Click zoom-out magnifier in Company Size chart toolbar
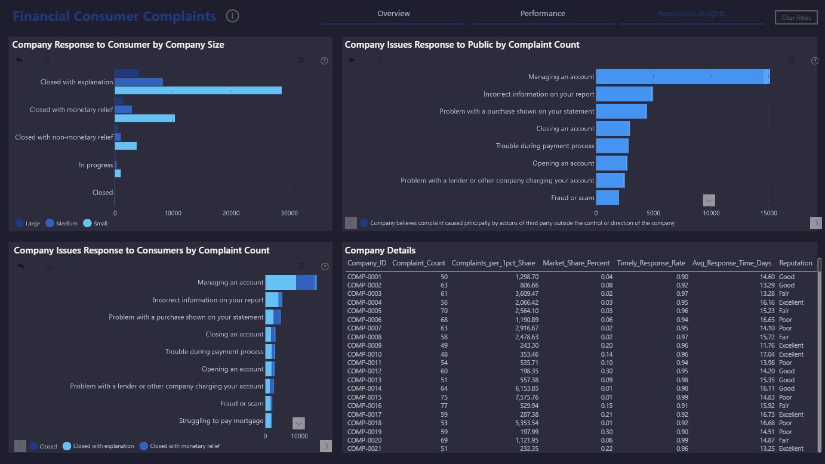The height and width of the screenshot is (464, 825). click(47, 60)
